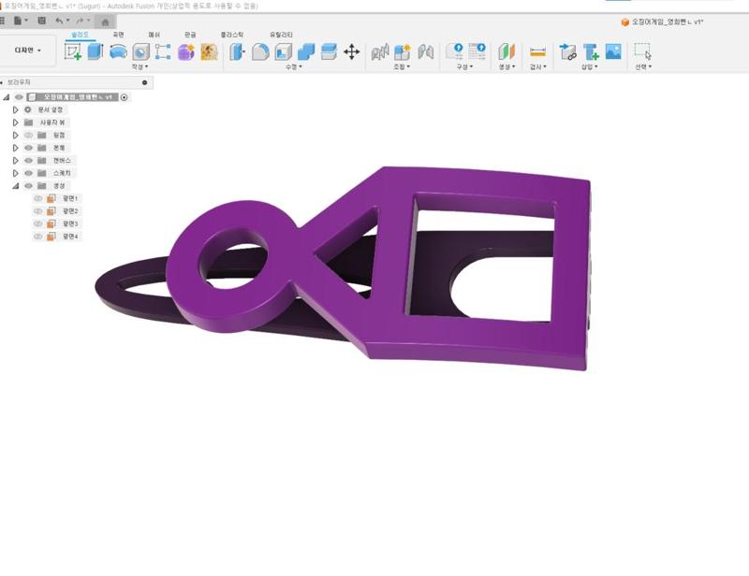Toggle the origin folder eye icon

pyautogui.click(x=29, y=135)
